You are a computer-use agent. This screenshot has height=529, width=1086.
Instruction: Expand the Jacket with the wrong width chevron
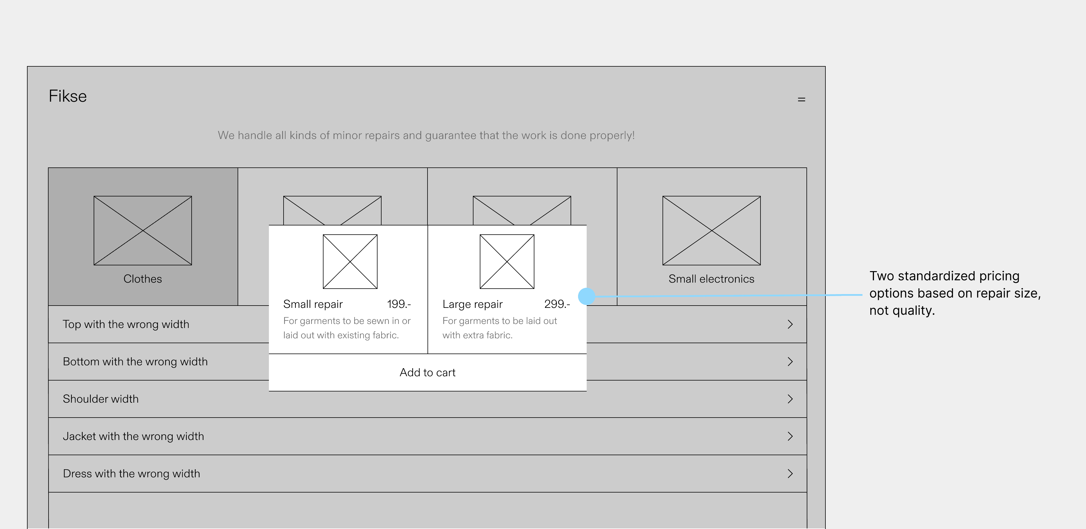click(790, 436)
